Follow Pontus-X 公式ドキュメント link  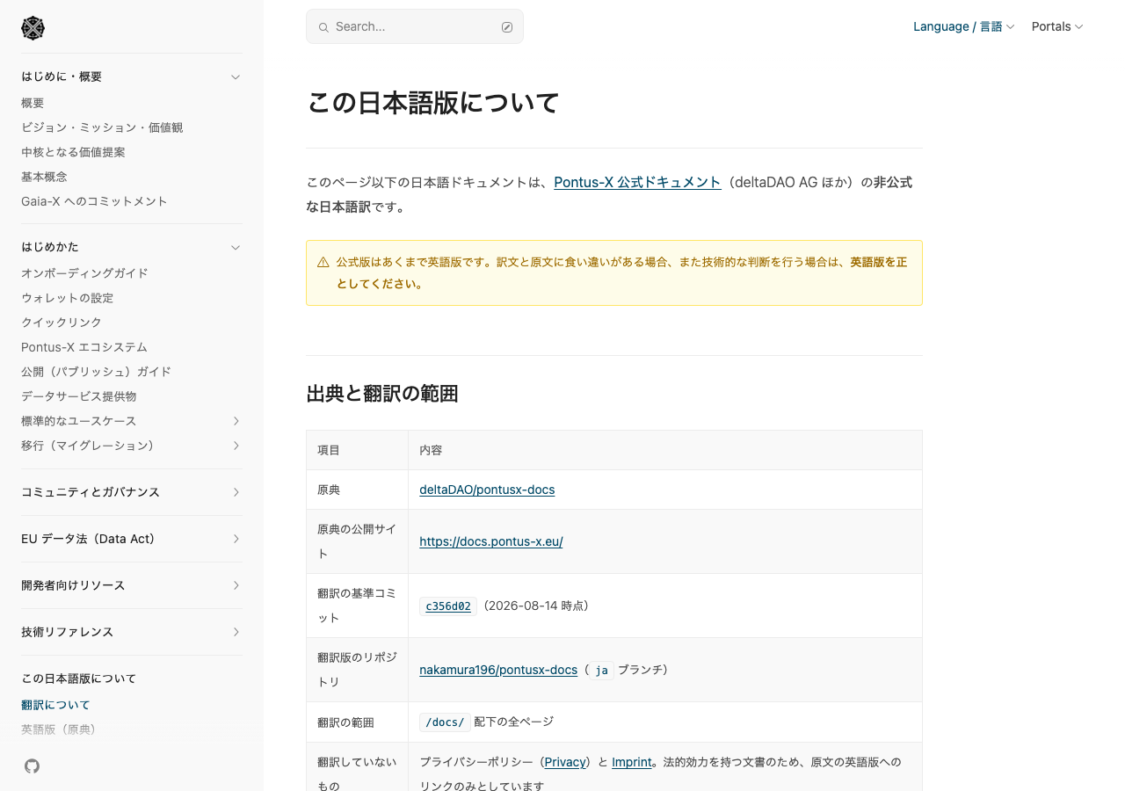(637, 183)
